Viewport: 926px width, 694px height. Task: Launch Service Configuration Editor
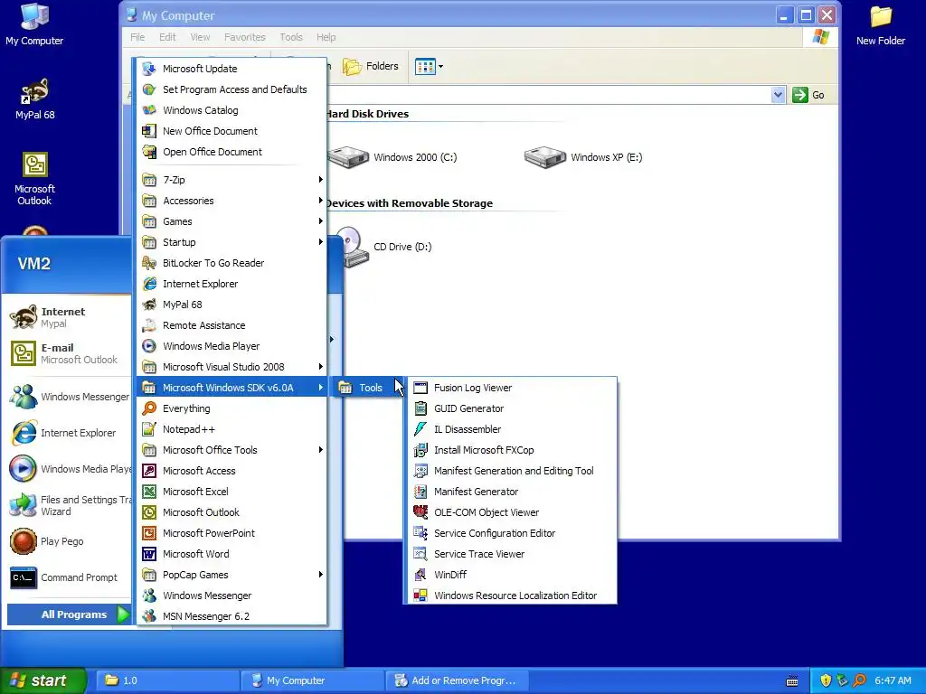510,533
